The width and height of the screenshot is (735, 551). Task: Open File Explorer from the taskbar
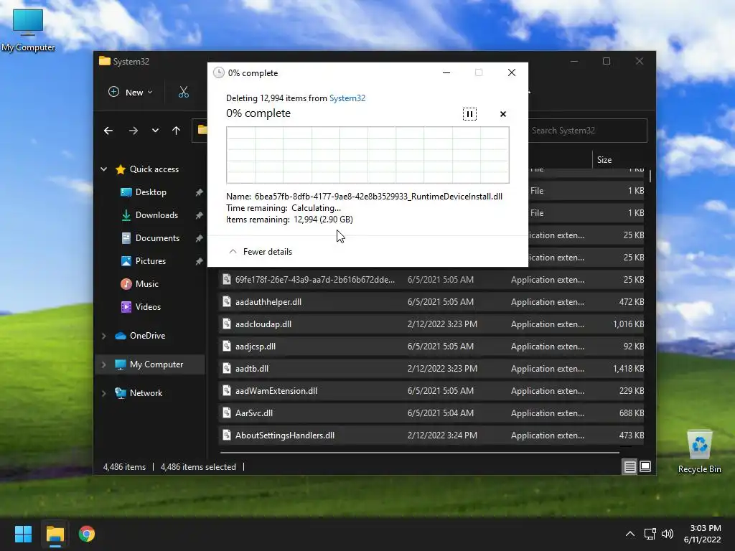coord(55,534)
